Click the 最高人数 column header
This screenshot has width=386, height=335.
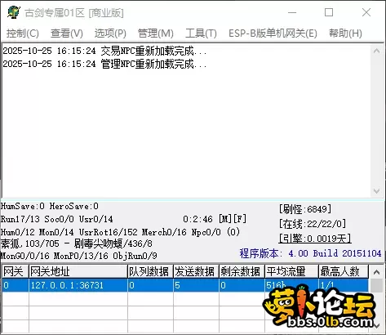[344, 271]
